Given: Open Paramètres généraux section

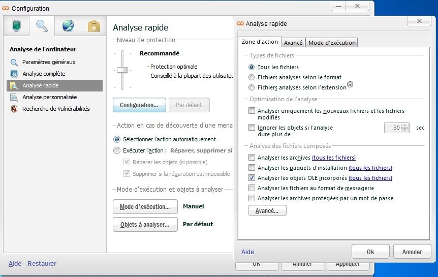Looking at the screenshot, I should 54,62.
